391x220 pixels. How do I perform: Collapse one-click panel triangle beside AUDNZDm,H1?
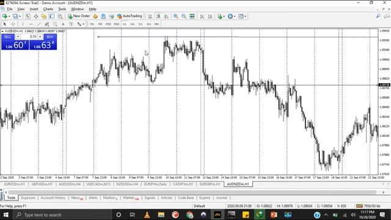[x=2, y=31]
